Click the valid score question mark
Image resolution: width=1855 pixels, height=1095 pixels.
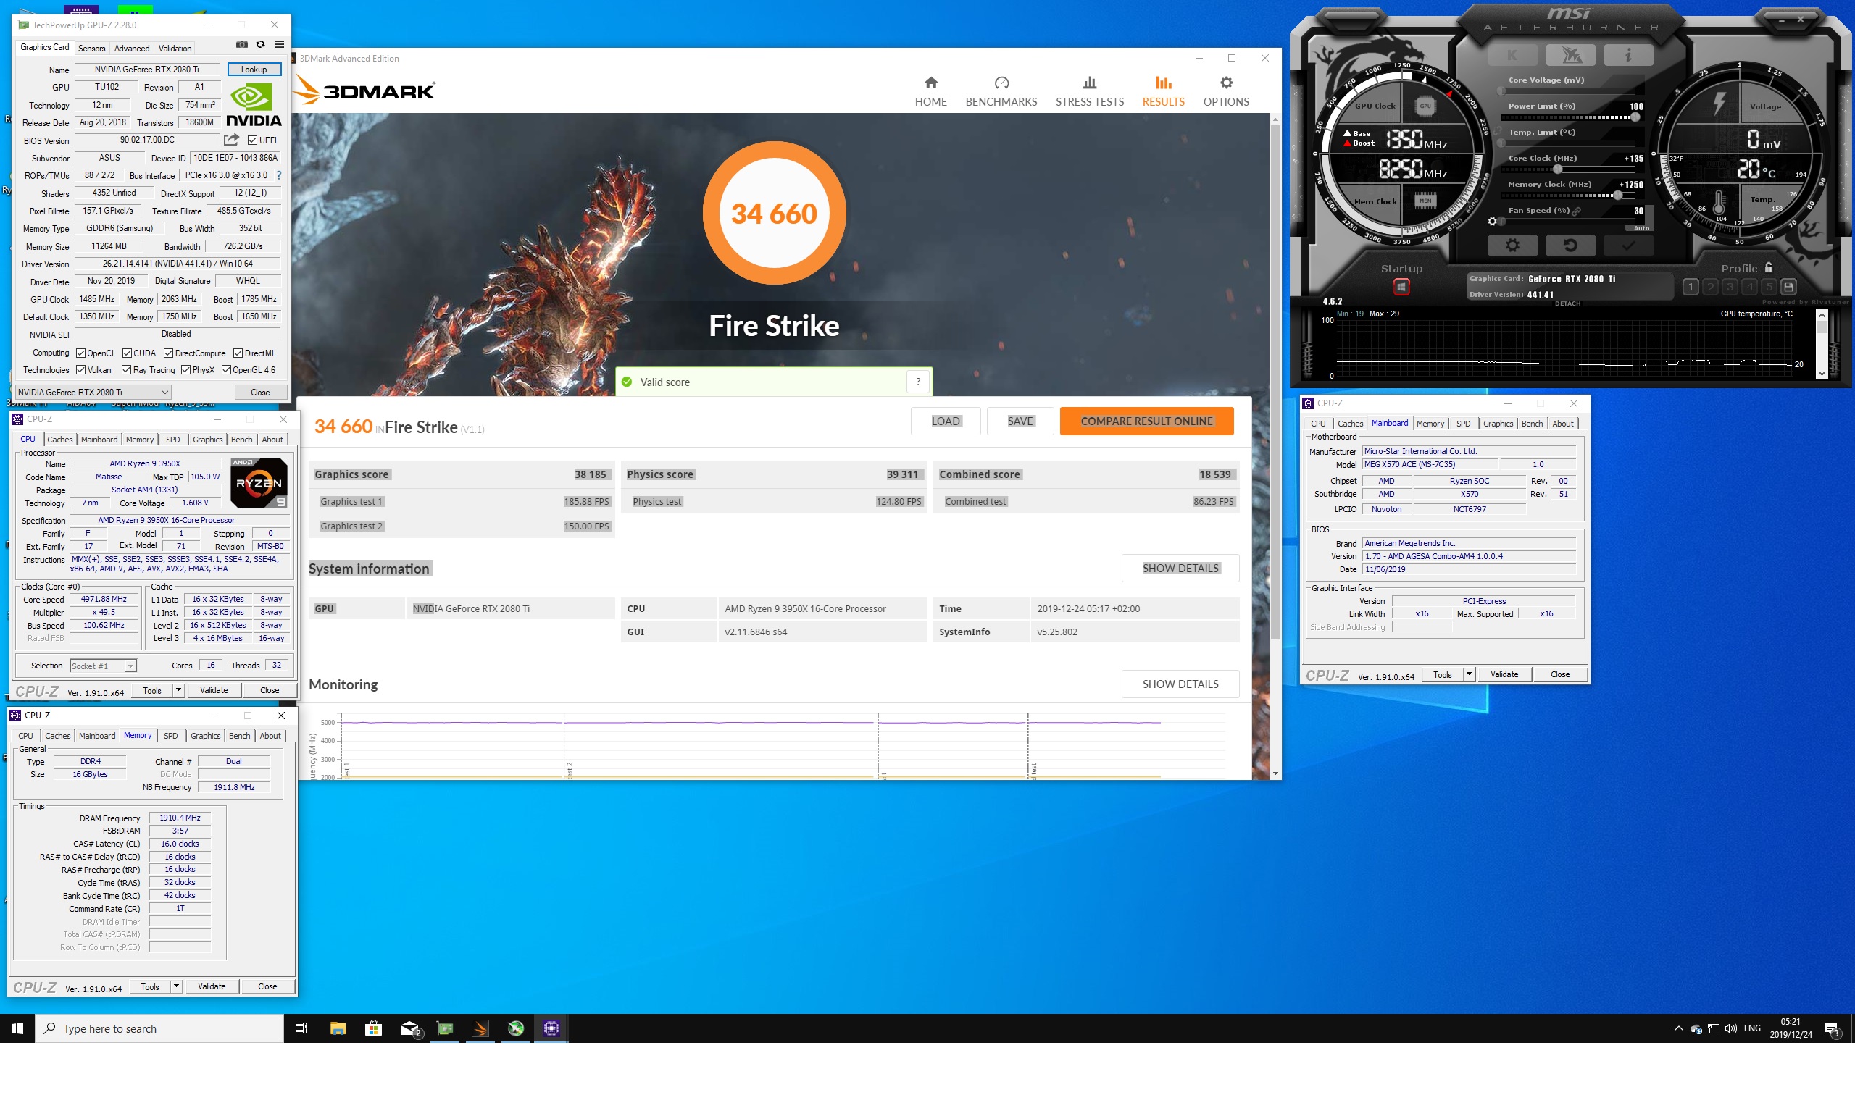917,382
